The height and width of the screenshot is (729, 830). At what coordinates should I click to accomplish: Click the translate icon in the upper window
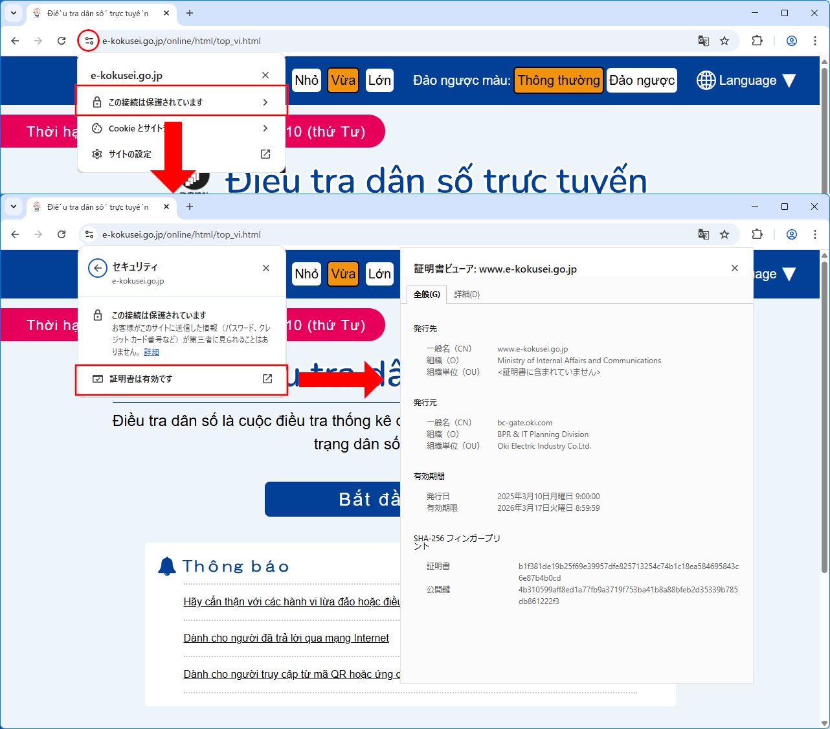click(704, 41)
